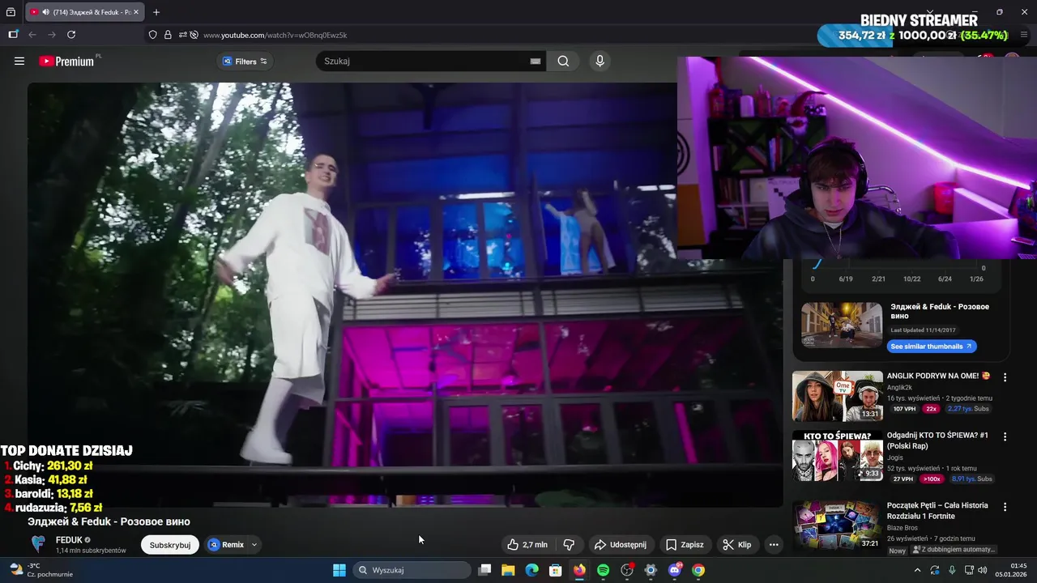Open options menu for Odgadnij KTO TO ŚPIEWA
Image resolution: width=1037 pixels, height=583 pixels.
point(1005,436)
